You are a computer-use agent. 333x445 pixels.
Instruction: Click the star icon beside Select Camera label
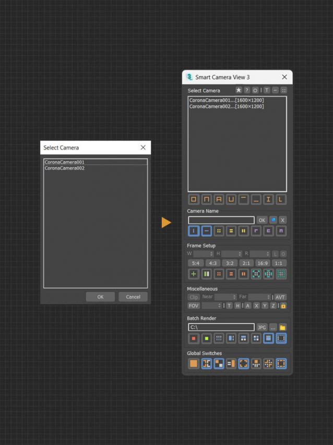239,90
